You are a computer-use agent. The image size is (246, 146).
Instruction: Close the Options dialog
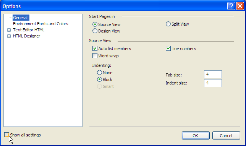(240, 6)
